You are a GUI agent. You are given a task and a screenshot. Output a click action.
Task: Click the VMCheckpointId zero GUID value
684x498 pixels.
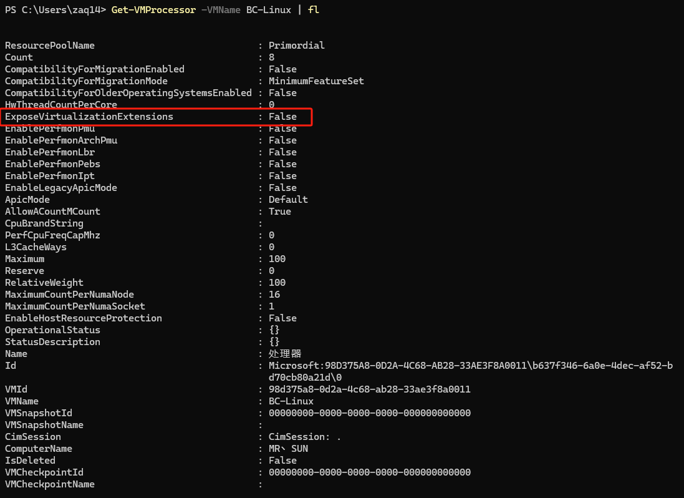pos(370,472)
